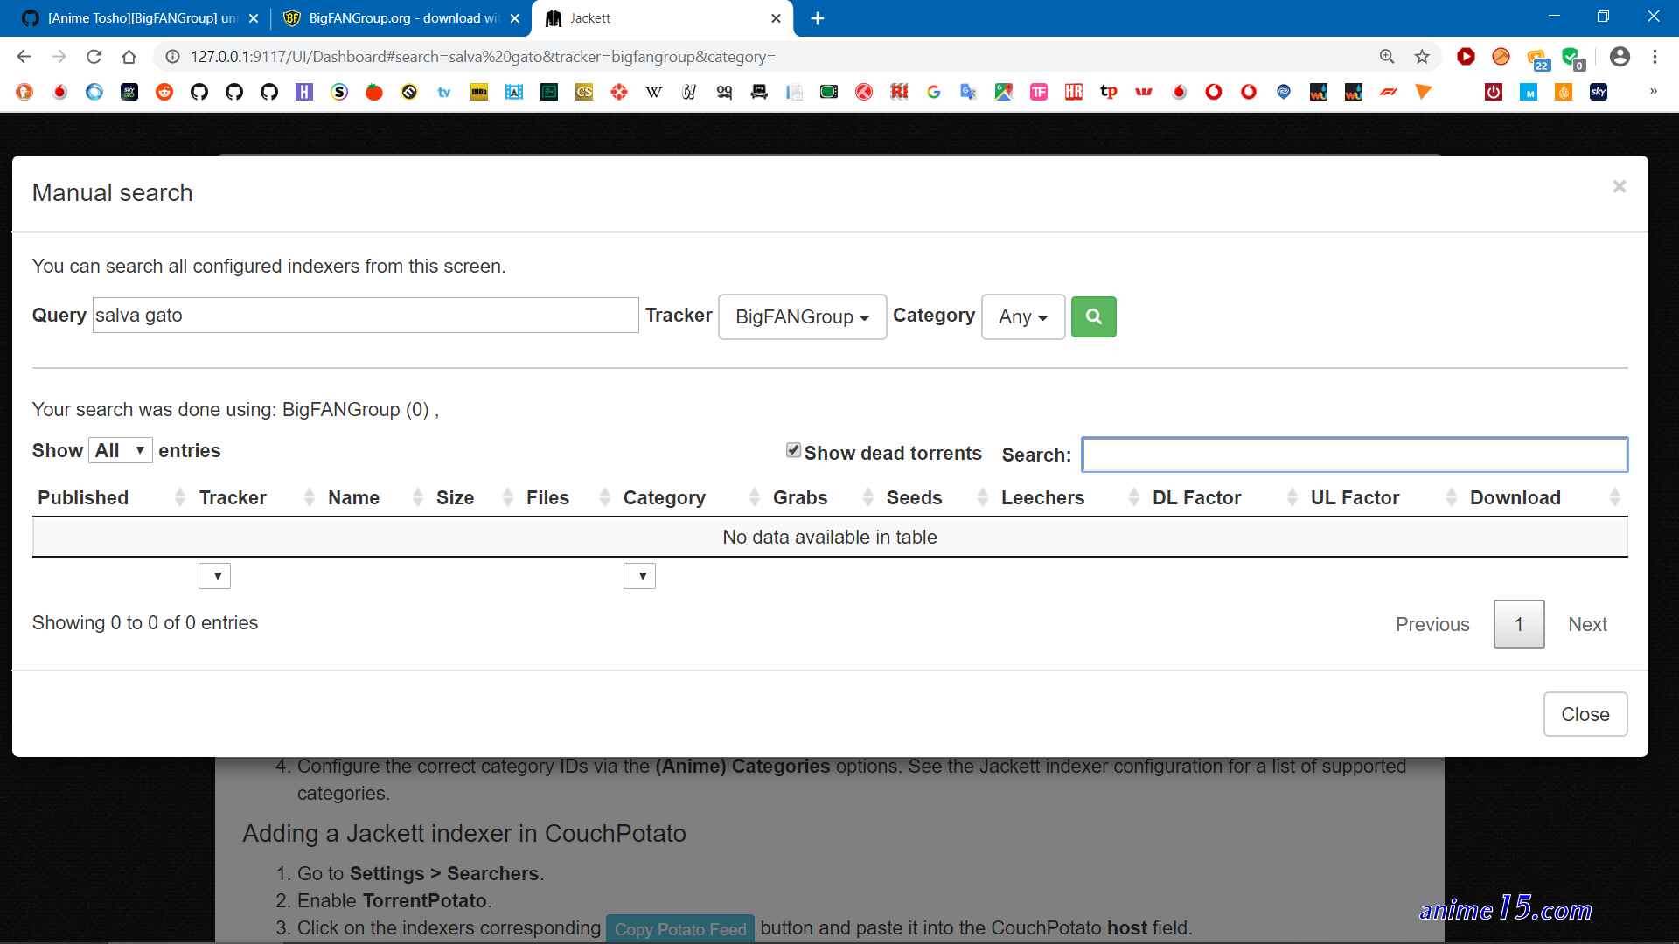
Task: Open the blue tv bookmark icon
Action: click(444, 92)
